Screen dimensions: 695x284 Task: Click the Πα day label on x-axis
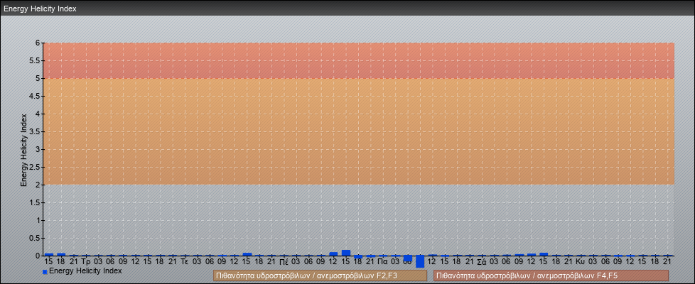[x=383, y=262]
